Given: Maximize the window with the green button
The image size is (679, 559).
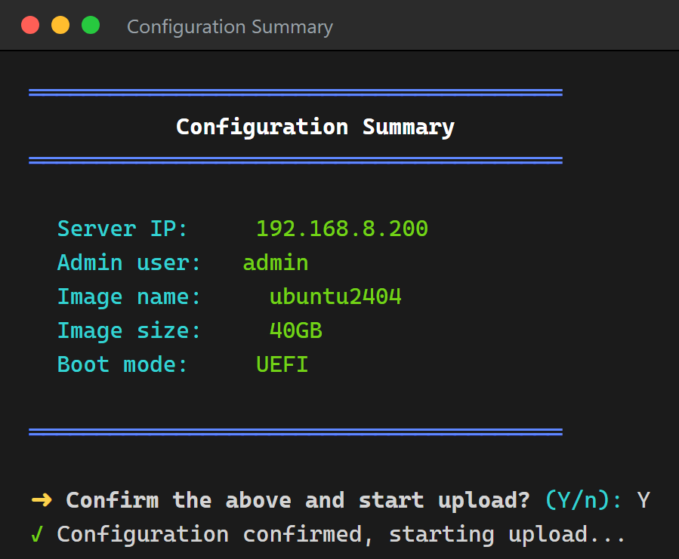Looking at the screenshot, I should pos(91,25).
